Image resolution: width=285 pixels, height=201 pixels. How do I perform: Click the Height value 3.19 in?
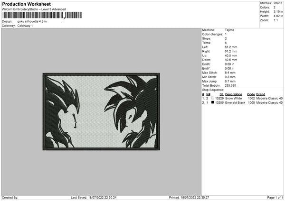[x=278, y=11]
